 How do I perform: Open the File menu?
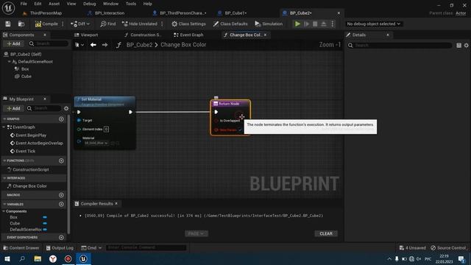click(x=24, y=4)
